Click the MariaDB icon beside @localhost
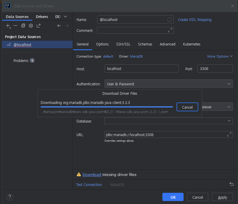The width and height of the screenshot is (238, 204). tap(9, 45)
